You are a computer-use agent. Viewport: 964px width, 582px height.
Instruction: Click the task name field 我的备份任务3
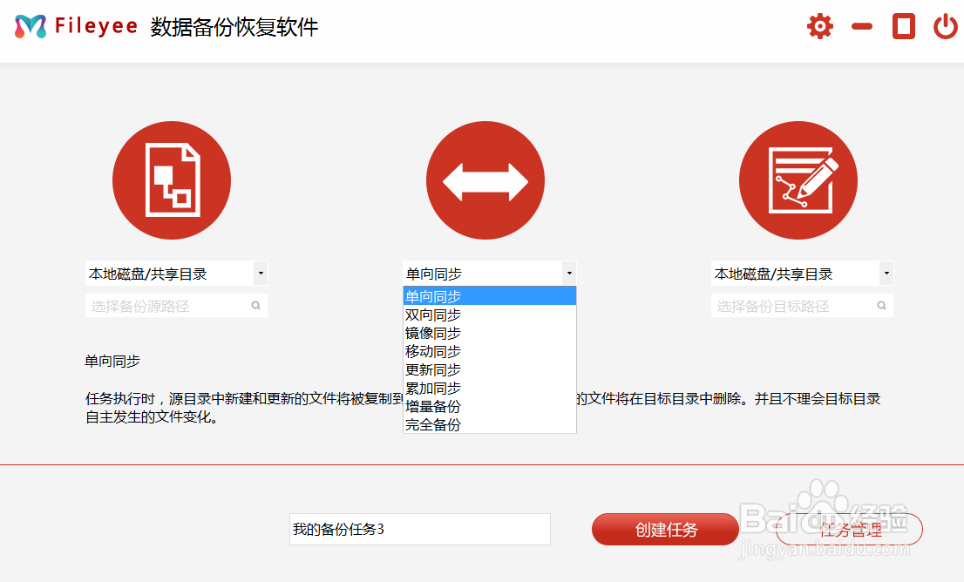coord(420,529)
